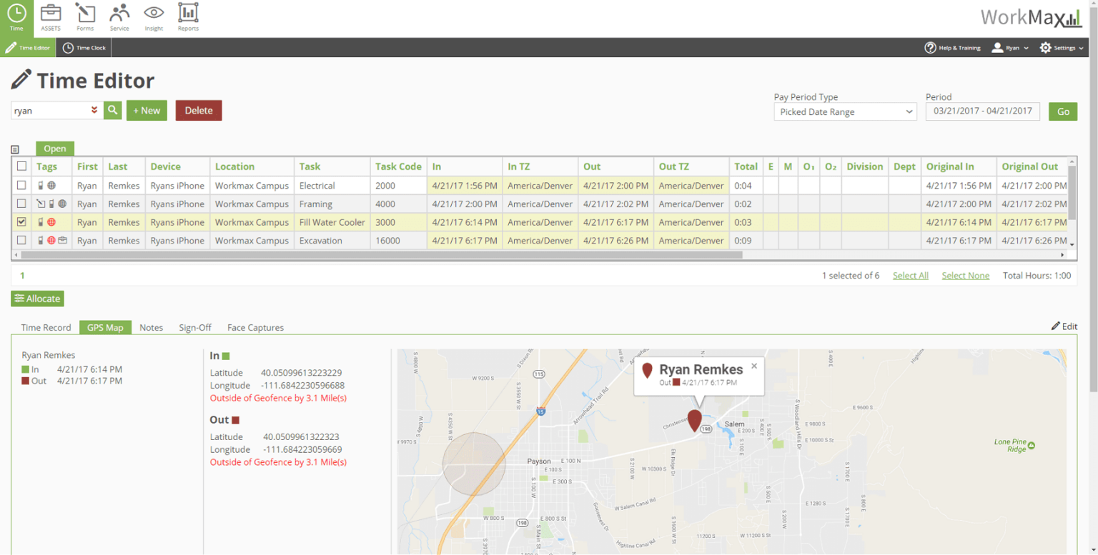
Task: Check the Electrical row checkbox
Action: [x=21, y=185]
